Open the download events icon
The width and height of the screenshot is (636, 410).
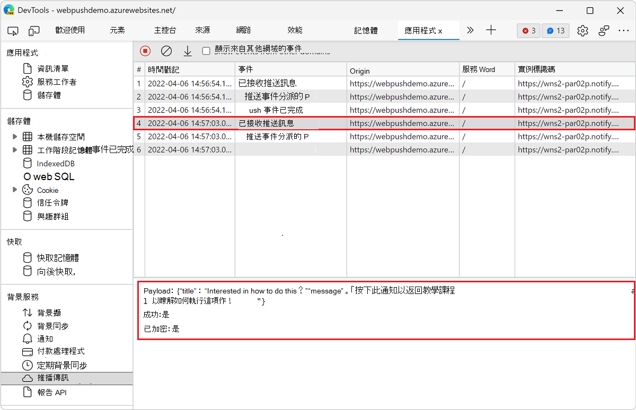[x=187, y=51]
